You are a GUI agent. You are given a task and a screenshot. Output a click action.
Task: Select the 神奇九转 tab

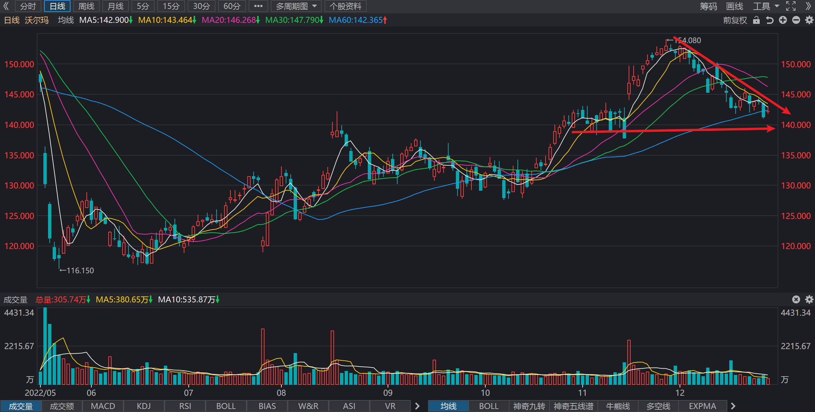coord(529,406)
